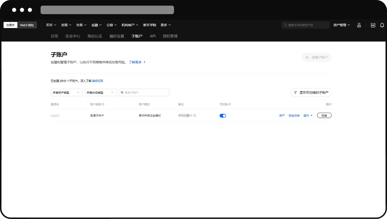Click the 普通子账户 cell

tap(97, 116)
